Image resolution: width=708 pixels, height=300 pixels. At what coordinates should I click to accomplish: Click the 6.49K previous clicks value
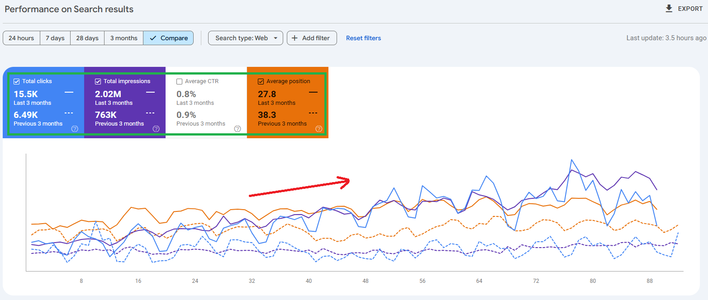pos(25,115)
